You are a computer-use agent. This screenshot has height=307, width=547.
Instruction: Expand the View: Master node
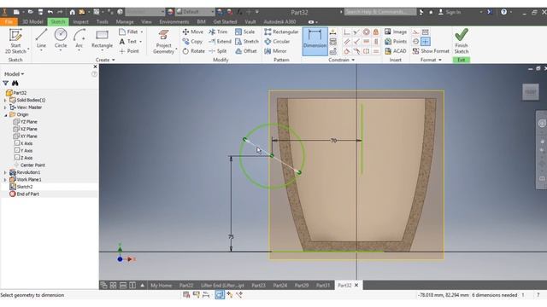tap(5, 107)
